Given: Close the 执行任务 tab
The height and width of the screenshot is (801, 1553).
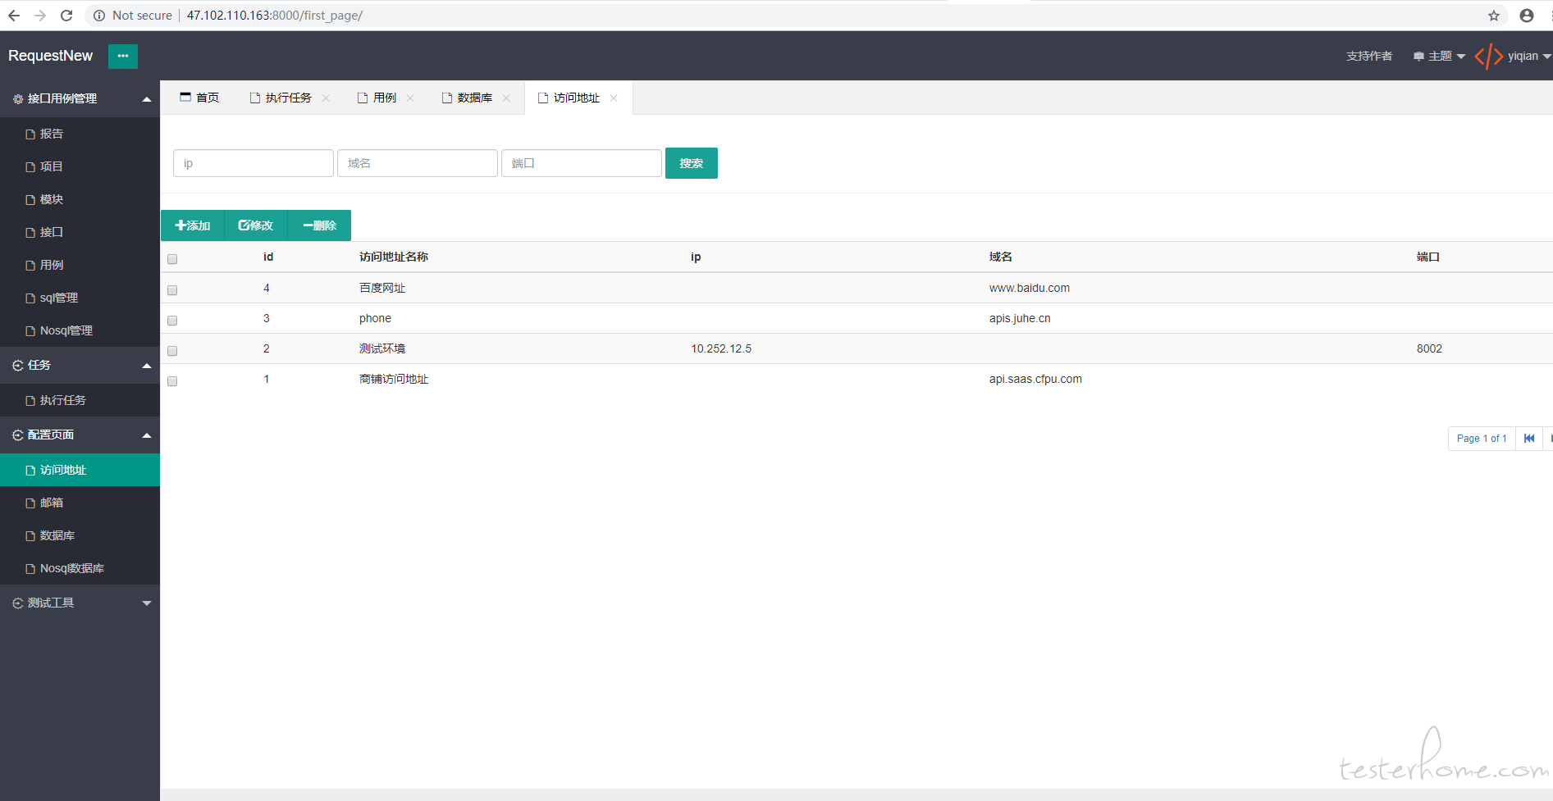Looking at the screenshot, I should (x=326, y=98).
